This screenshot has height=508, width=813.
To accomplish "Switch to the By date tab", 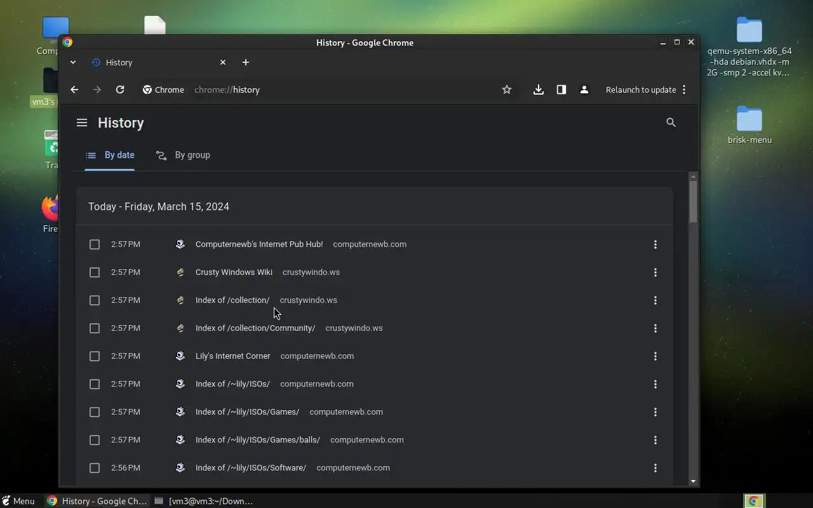I will [x=110, y=155].
